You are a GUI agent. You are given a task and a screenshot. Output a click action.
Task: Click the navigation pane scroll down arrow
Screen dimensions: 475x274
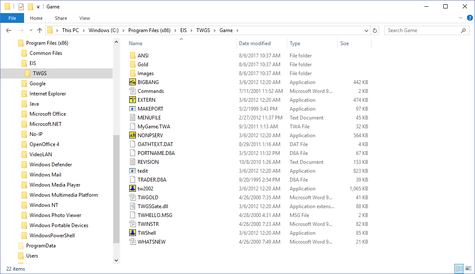(x=117, y=260)
